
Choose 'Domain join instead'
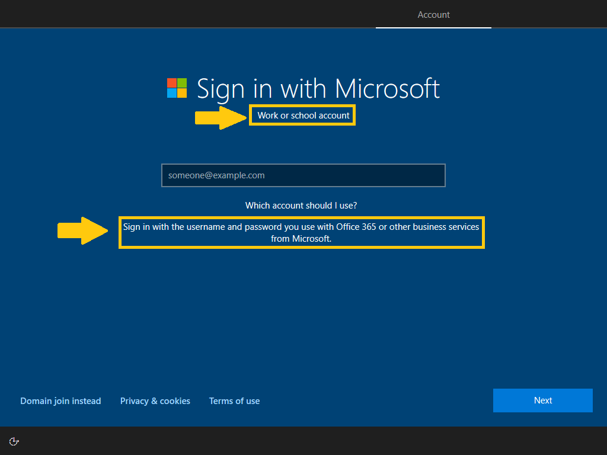(x=60, y=400)
